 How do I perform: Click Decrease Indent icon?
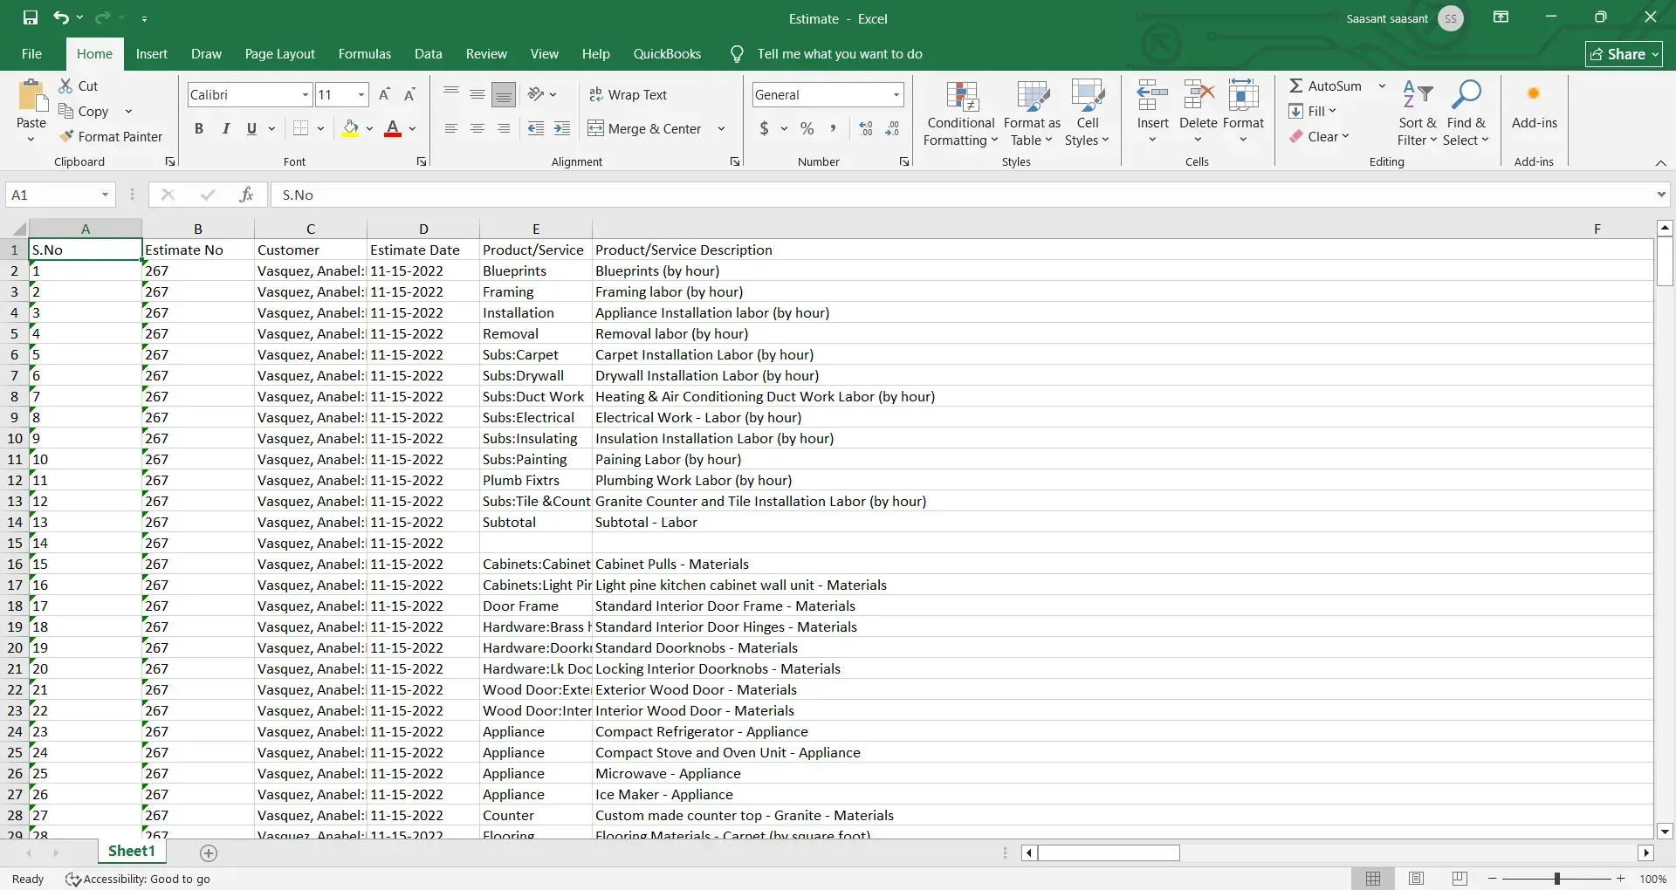click(x=536, y=128)
